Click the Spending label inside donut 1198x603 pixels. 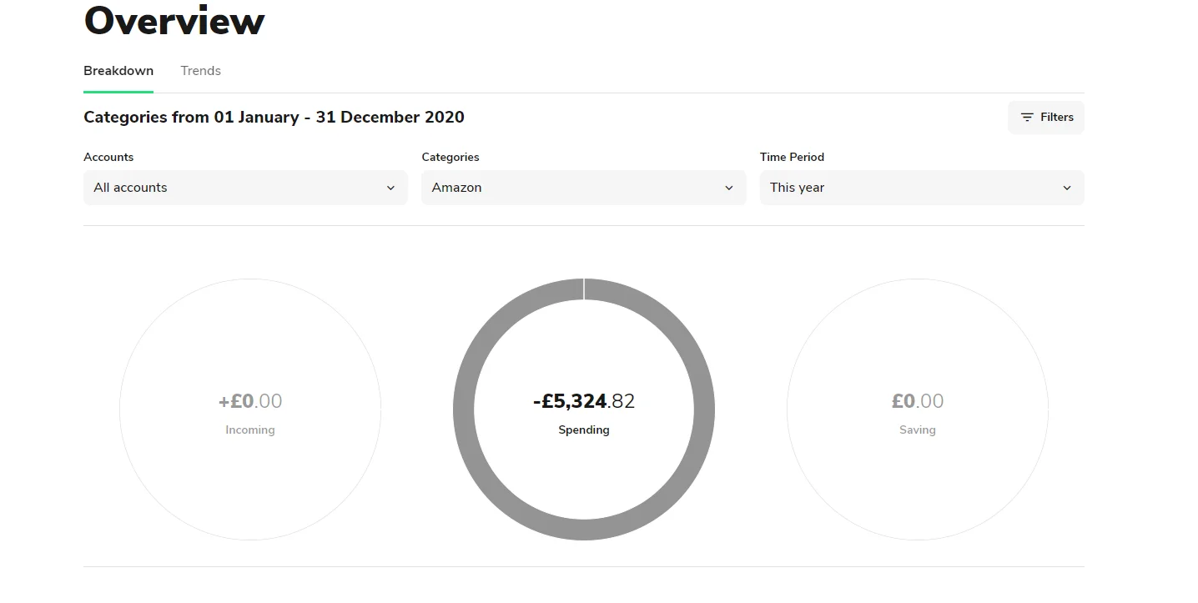pos(584,430)
